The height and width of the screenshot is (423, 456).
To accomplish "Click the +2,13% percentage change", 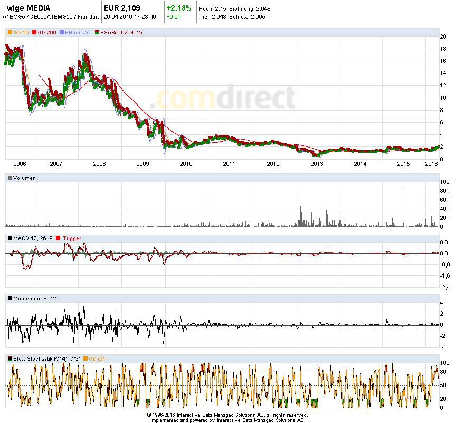I will pos(178,8).
